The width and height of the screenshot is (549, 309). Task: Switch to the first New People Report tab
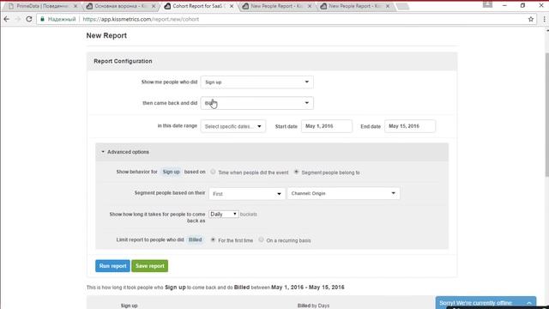point(276,6)
